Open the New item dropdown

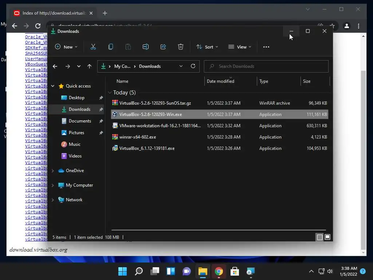tap(66, 47)
